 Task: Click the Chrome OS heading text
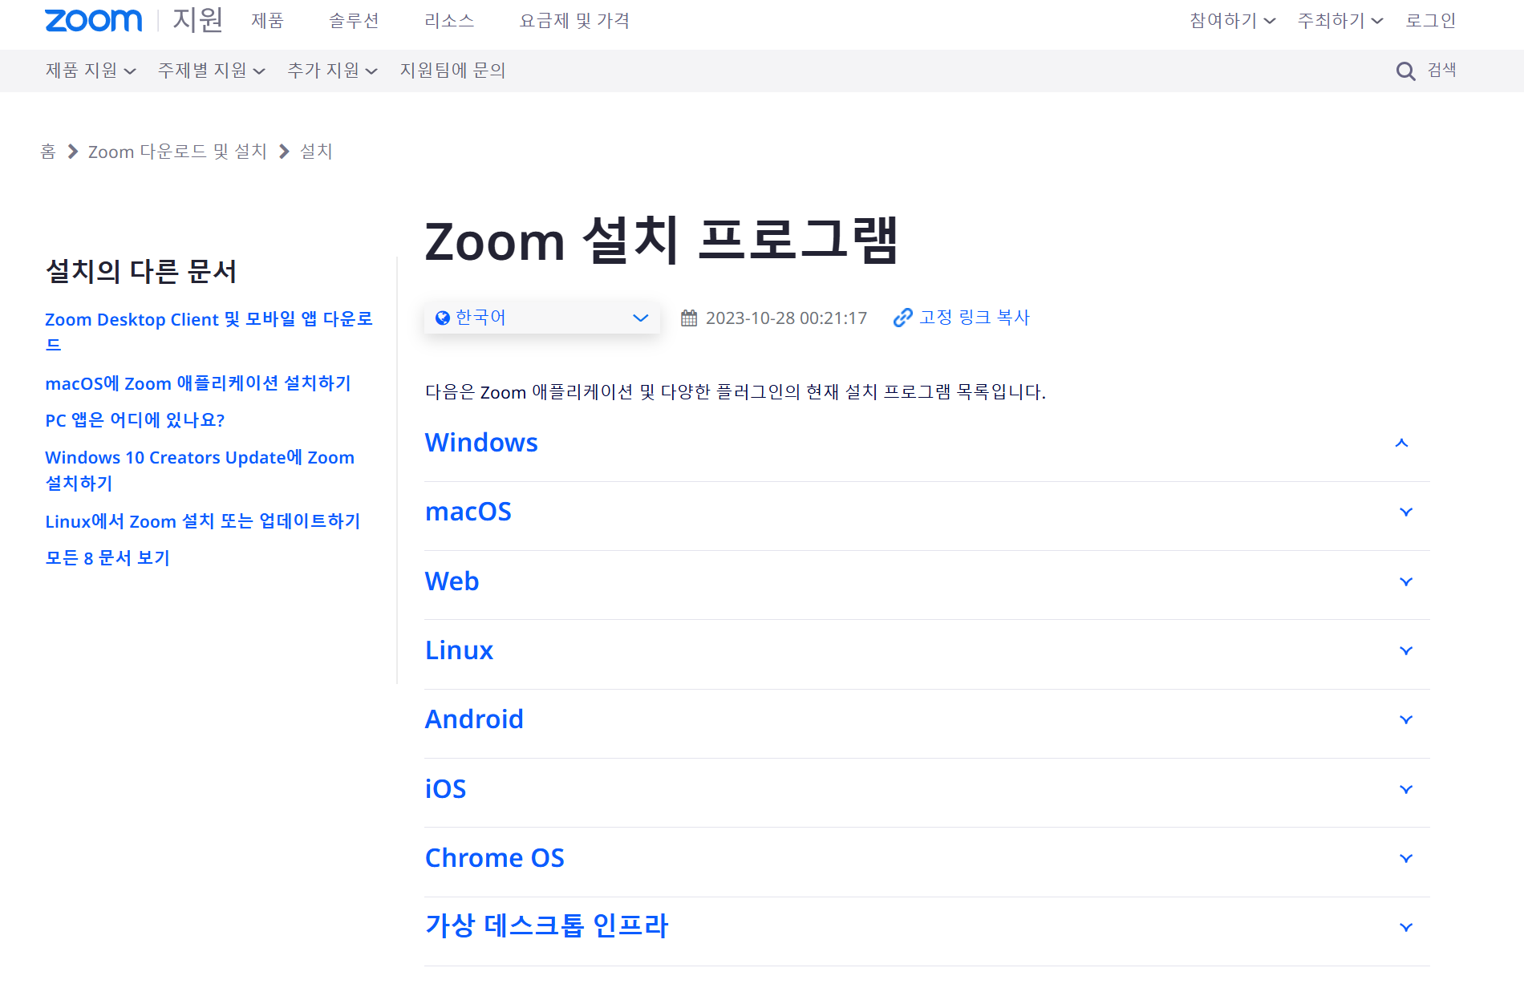[495, 858]
